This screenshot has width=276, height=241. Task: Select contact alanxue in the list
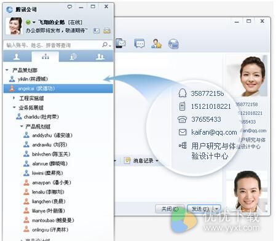coord(50,164)
